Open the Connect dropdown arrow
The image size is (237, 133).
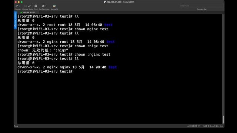[x=20, y=6]
